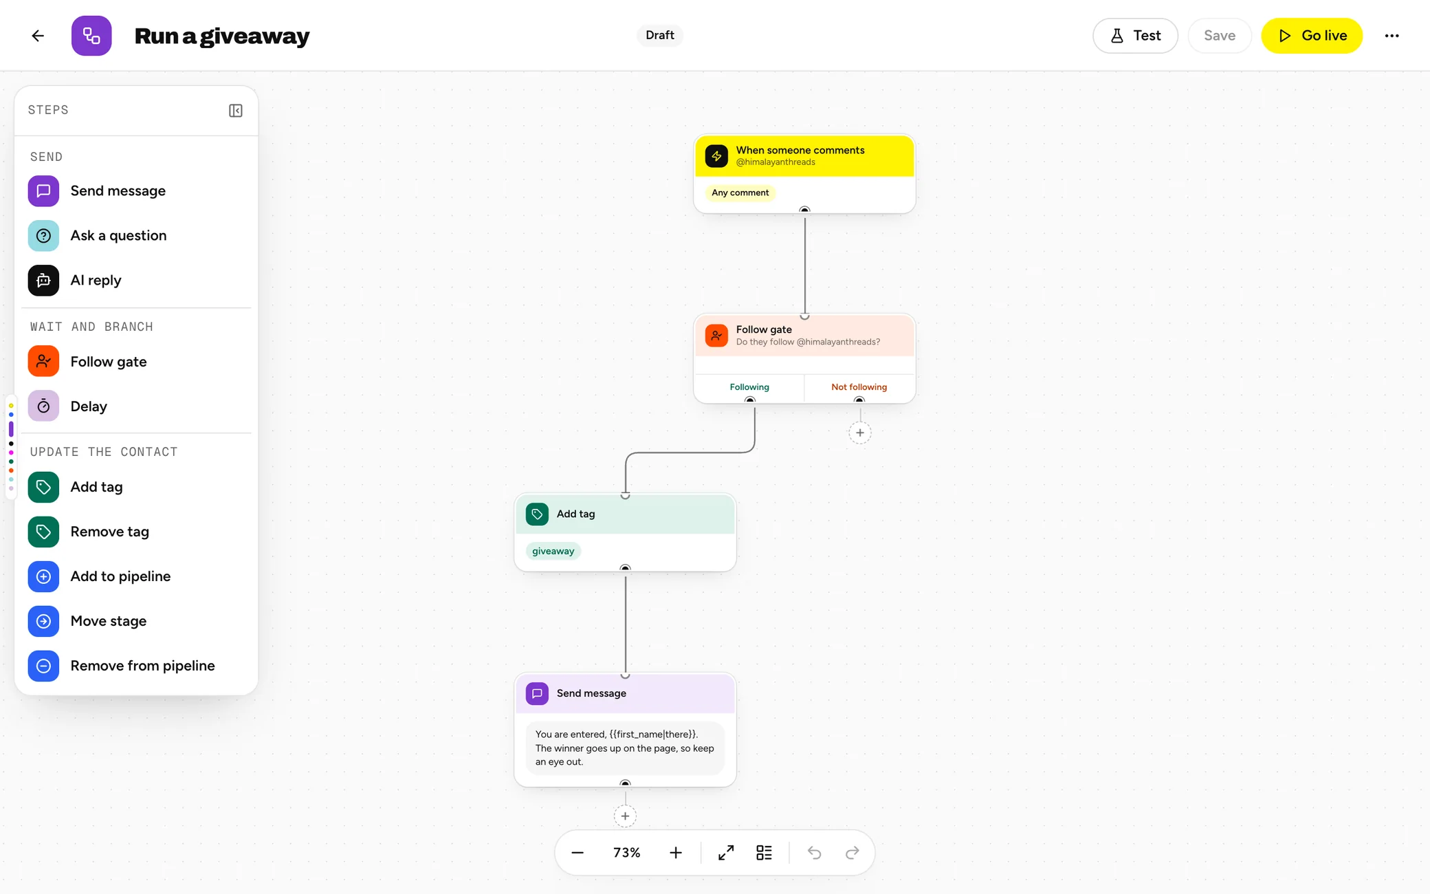Choose the AI reply step

(136, 281)
